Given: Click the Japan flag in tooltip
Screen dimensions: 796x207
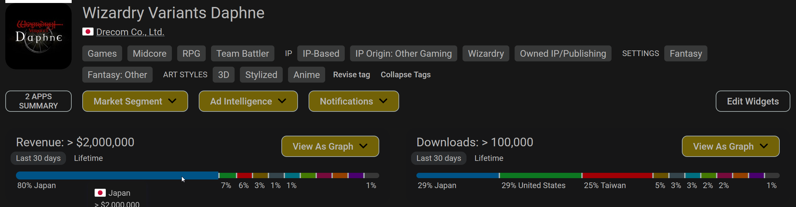Looking at the screenshot, I should click(100, 193).
